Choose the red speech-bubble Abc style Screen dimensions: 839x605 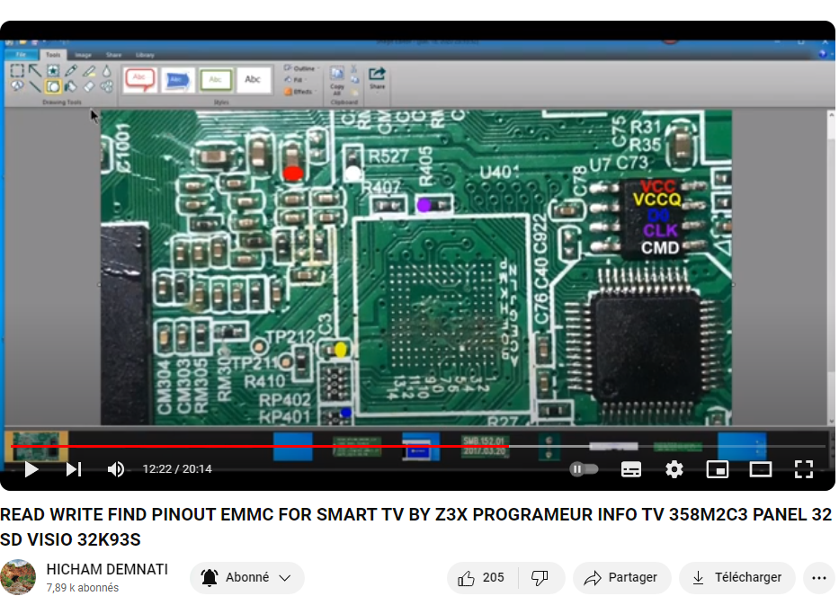coord(139,80)
